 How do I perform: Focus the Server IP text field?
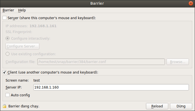[x=111, y=87]
